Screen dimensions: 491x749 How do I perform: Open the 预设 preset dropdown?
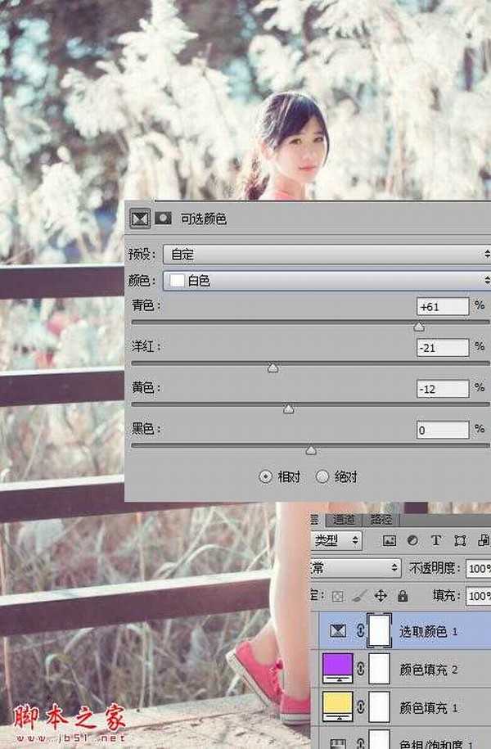point(326,254)
